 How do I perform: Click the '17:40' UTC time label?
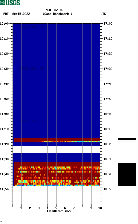(108, 84)
